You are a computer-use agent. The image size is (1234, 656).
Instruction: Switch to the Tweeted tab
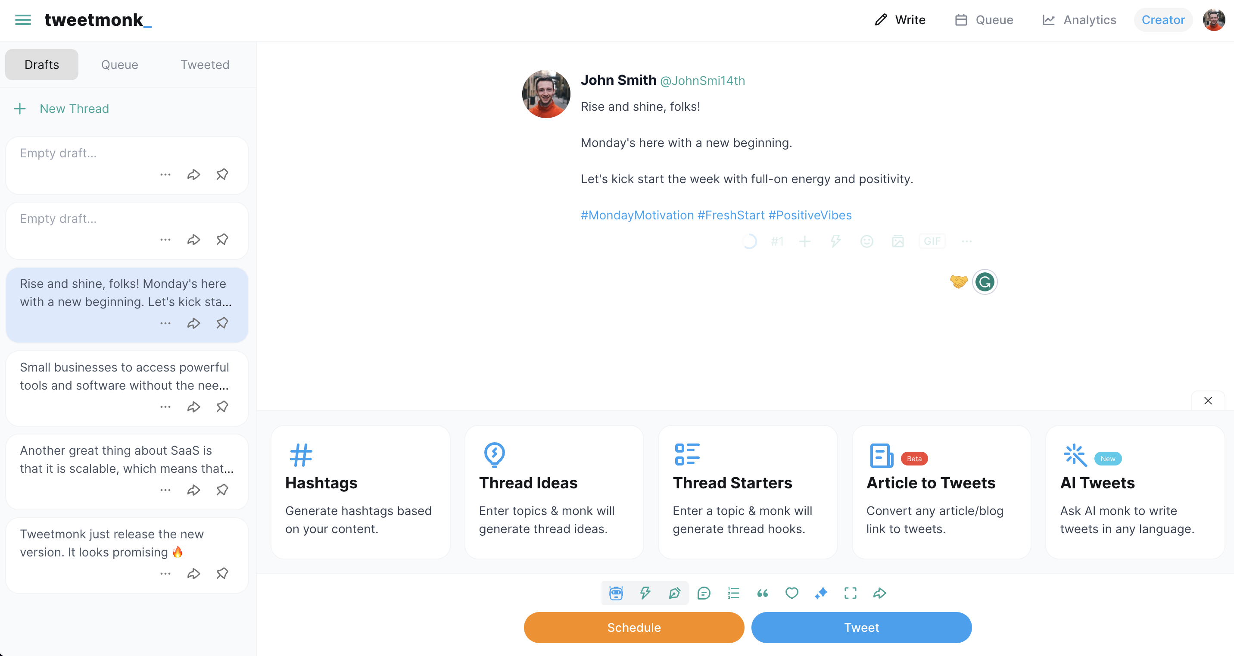coord(205,65)
